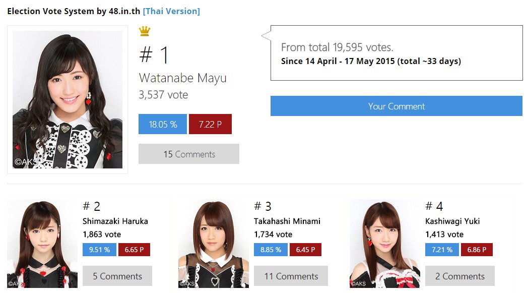Click the gold crown icon above #1
The height and width of the screenshot is (293, 526).
click(145, 31)
